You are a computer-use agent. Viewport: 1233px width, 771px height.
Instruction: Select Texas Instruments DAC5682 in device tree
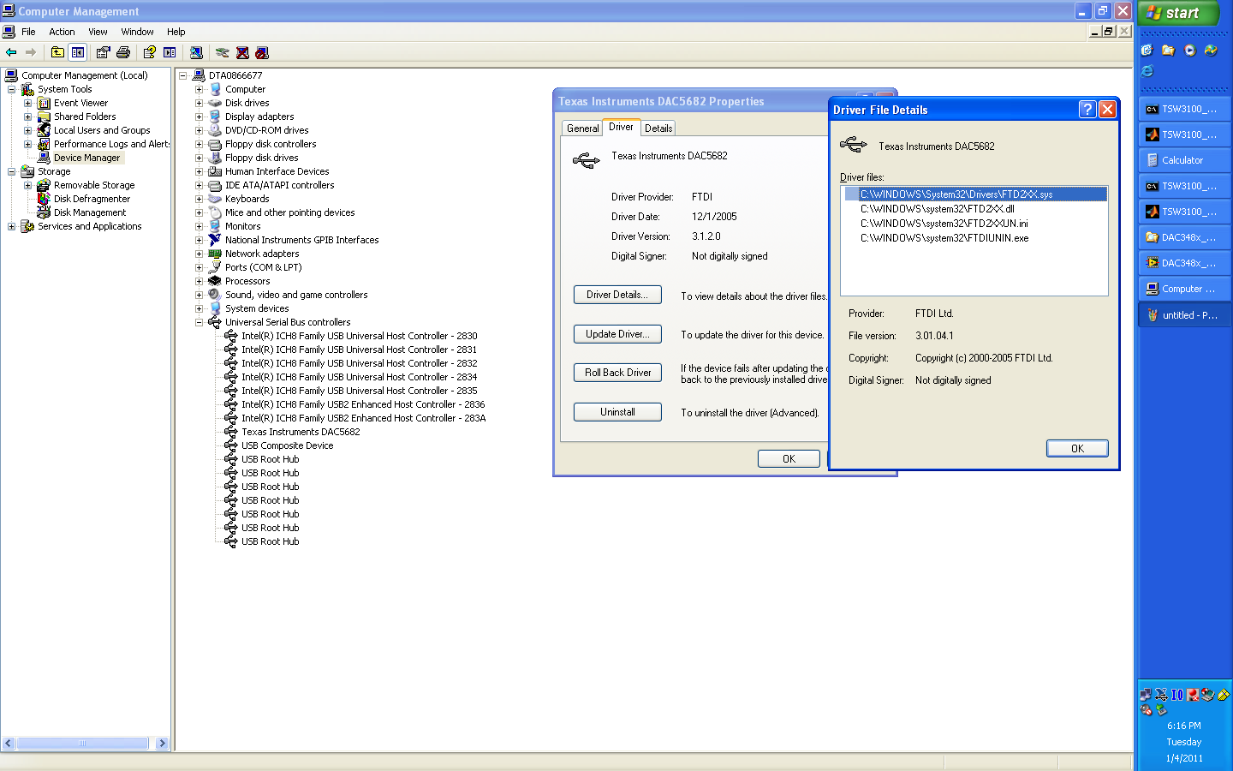click(x=301, y=432)
